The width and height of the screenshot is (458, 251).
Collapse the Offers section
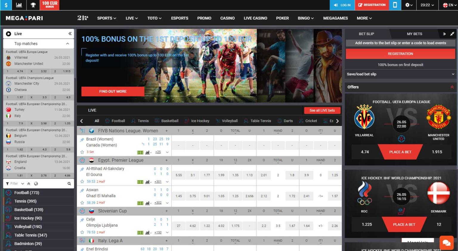coord(452,87)
